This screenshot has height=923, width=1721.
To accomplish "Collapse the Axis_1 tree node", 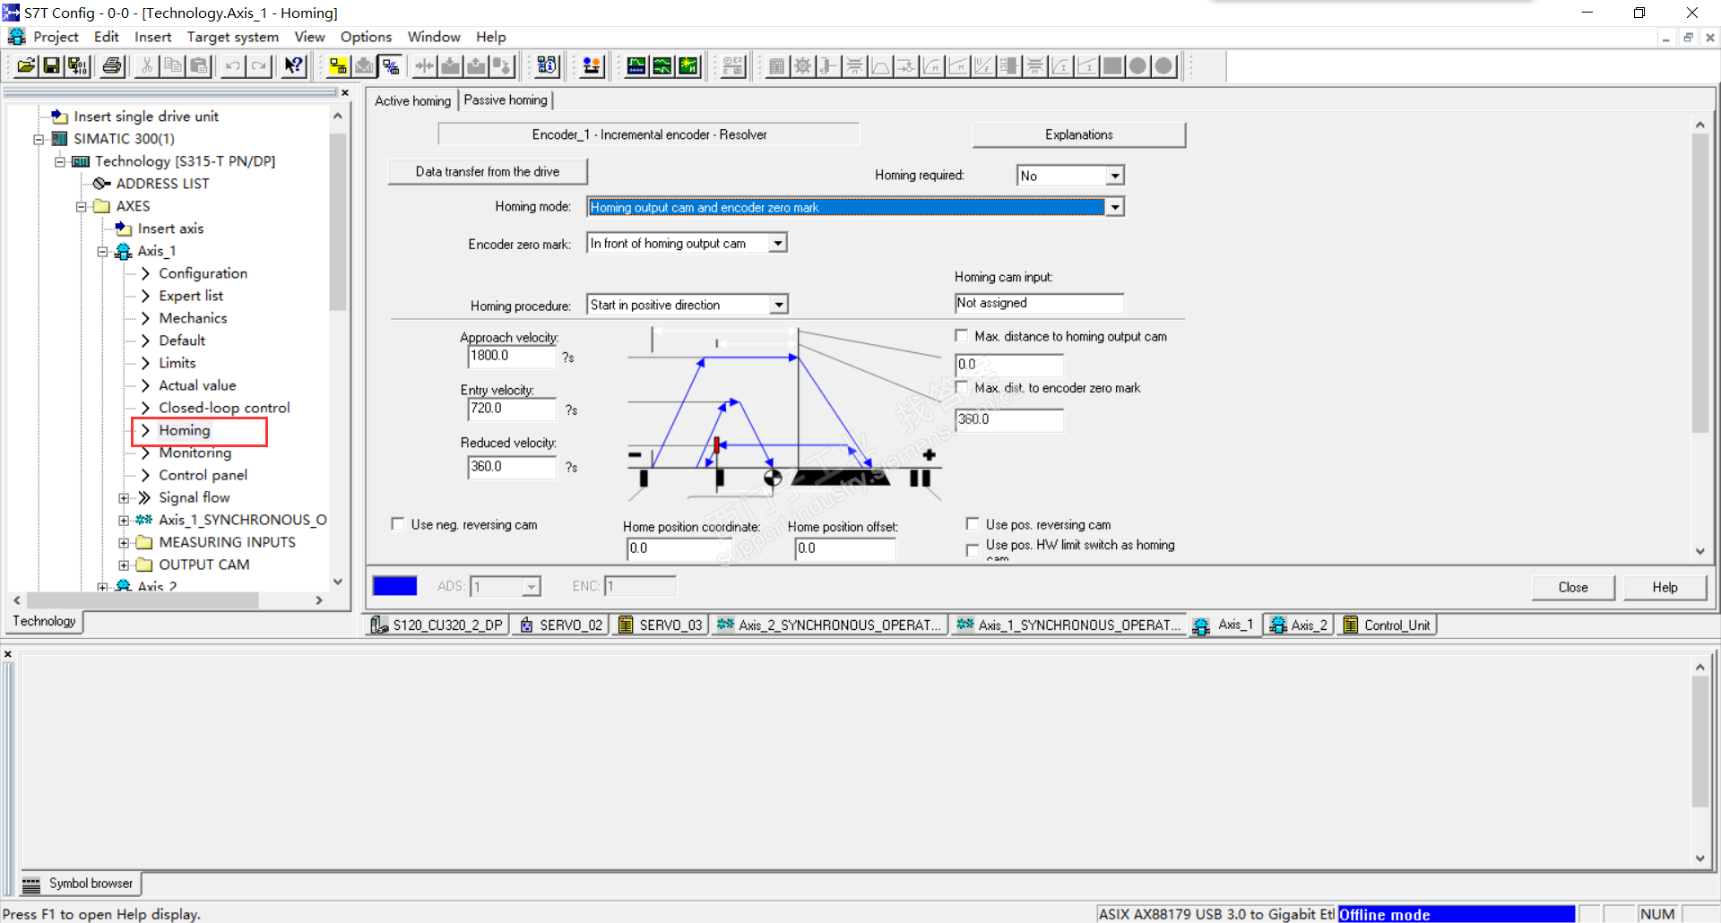I will [102, 252].
